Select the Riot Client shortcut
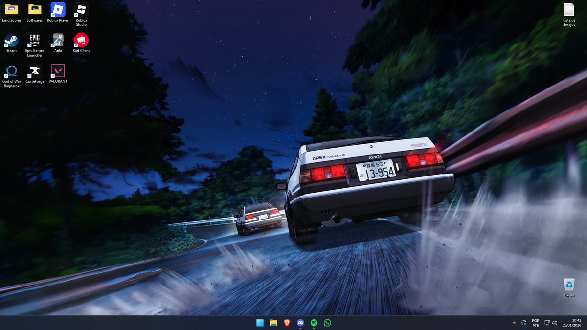The width and height of the screenshot is (587, 330). pyautogui.click(x=81, y=43)
